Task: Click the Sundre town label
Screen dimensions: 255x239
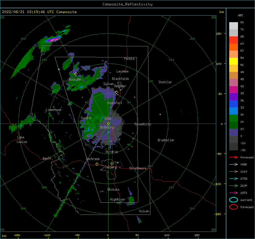Action: (86, 118)
